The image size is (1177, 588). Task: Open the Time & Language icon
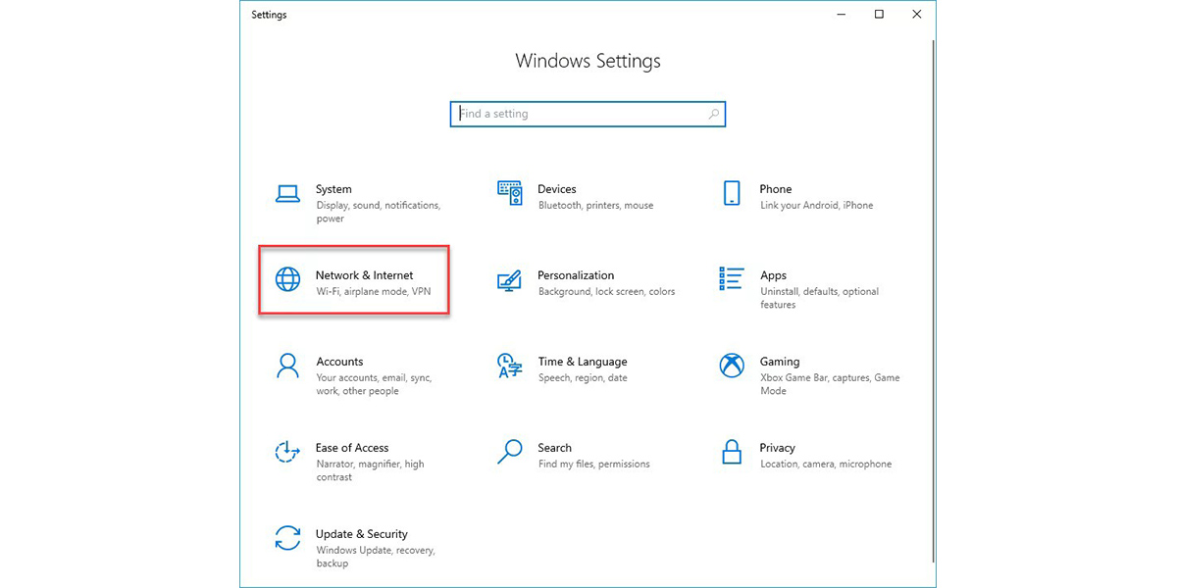pos(509,366)
